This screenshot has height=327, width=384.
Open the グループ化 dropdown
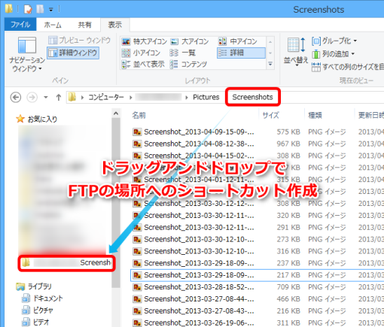(334, 41)
